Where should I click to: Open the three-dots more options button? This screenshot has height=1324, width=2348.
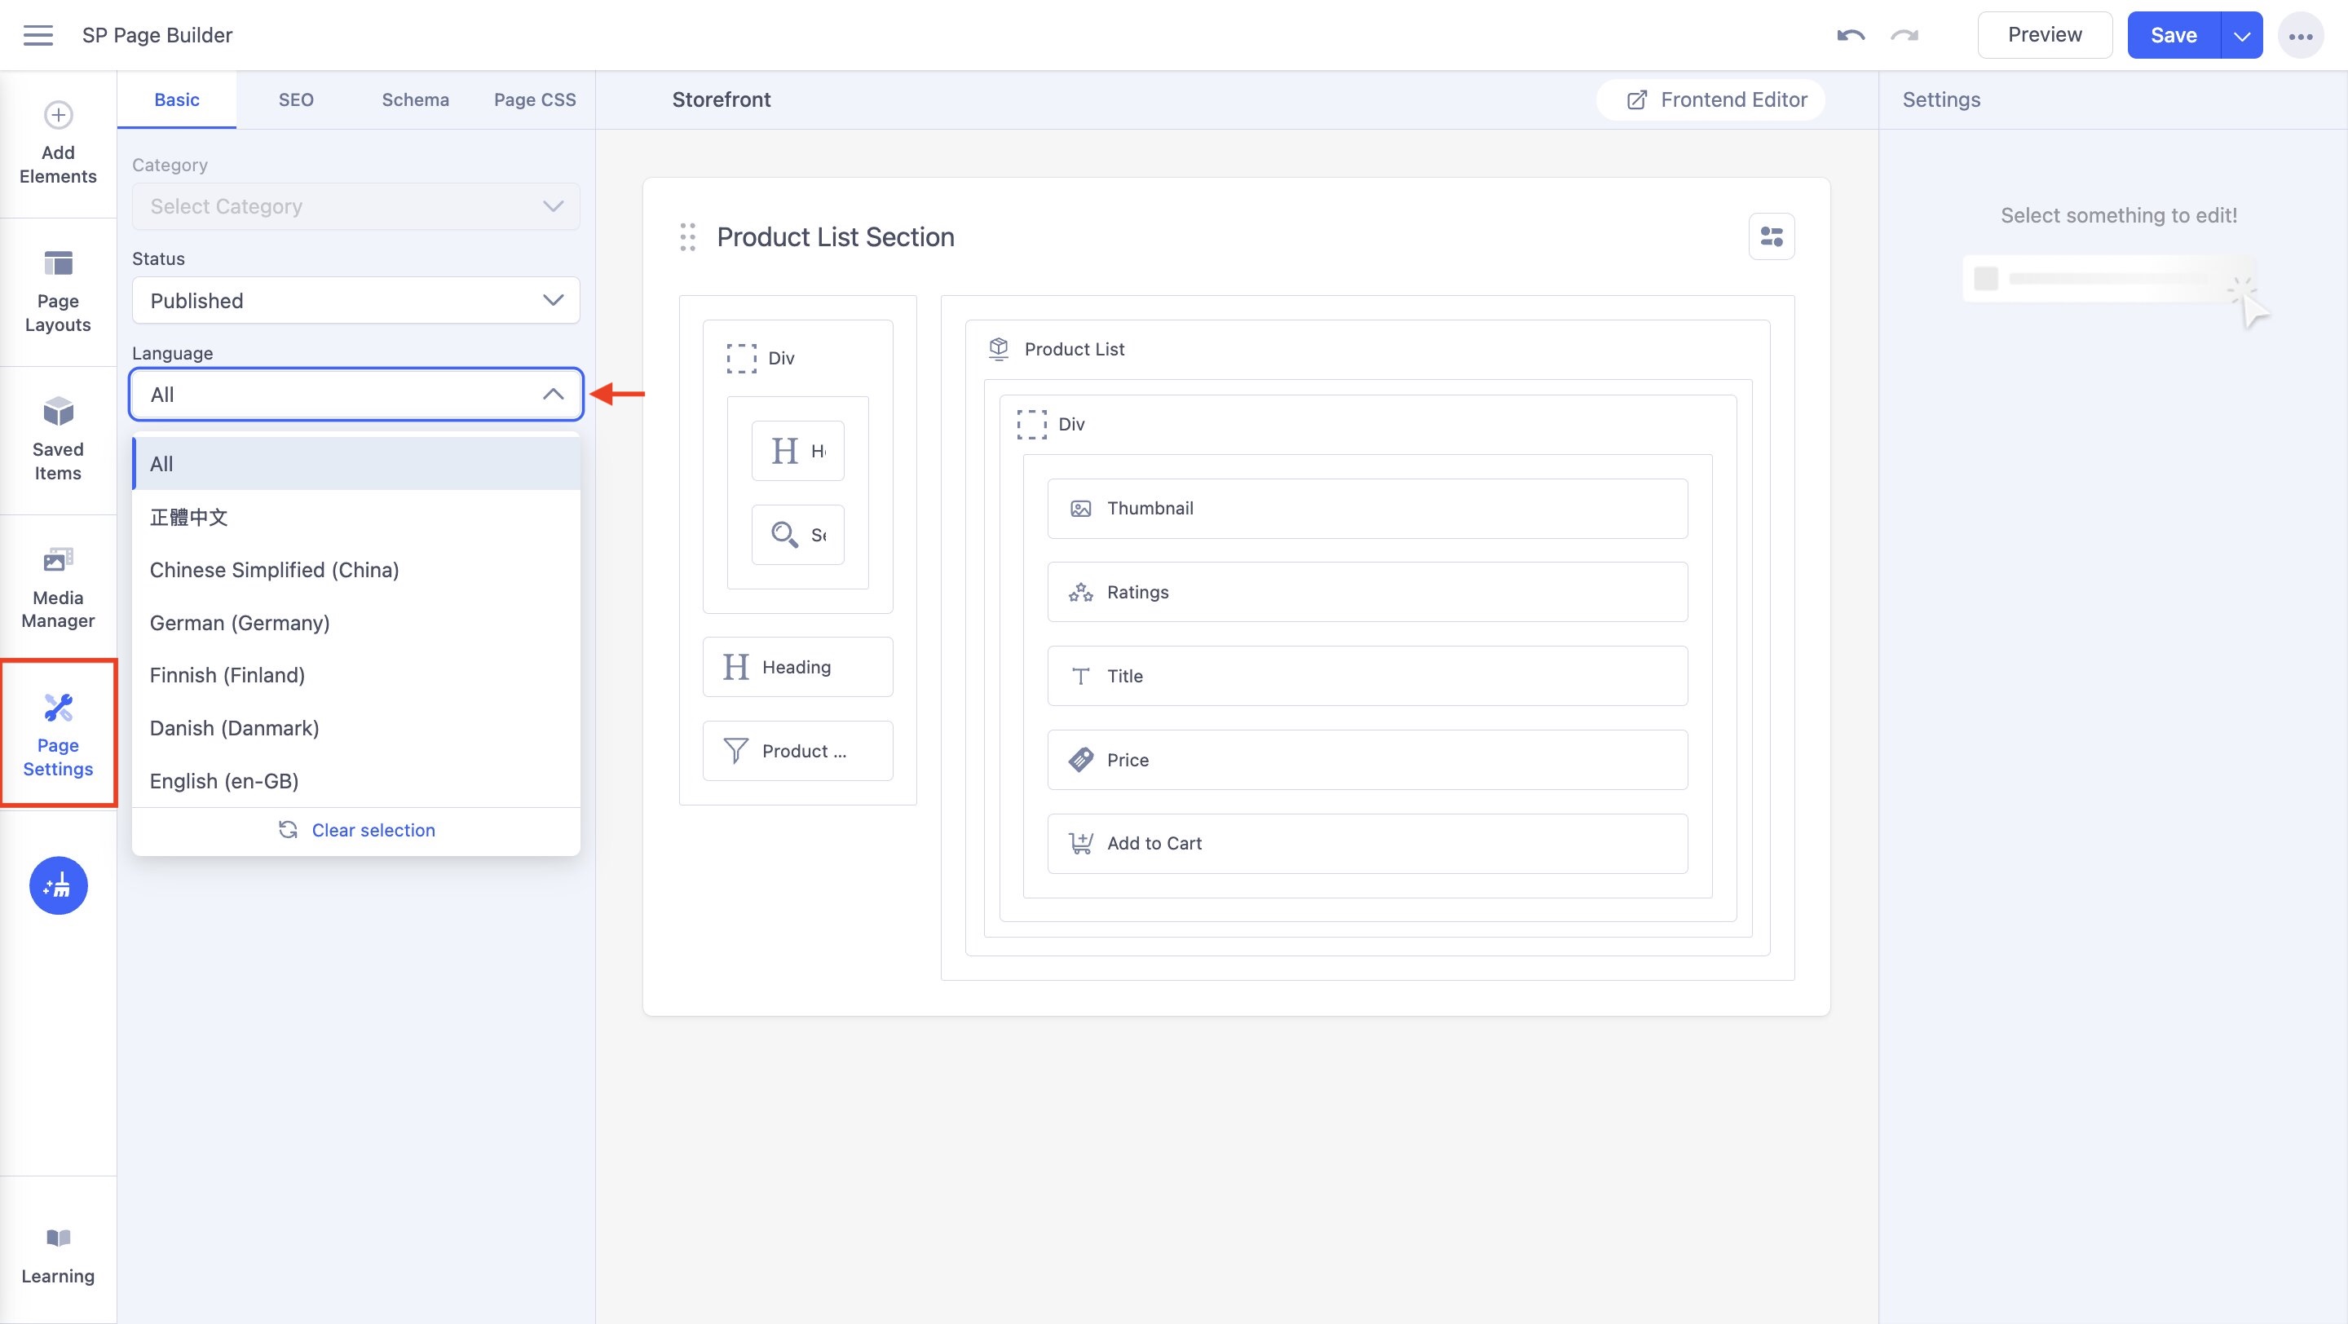[x=2300, y=36]
